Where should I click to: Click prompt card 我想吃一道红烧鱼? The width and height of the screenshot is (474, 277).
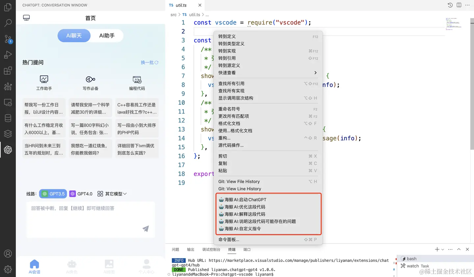[x=91, y=149]
